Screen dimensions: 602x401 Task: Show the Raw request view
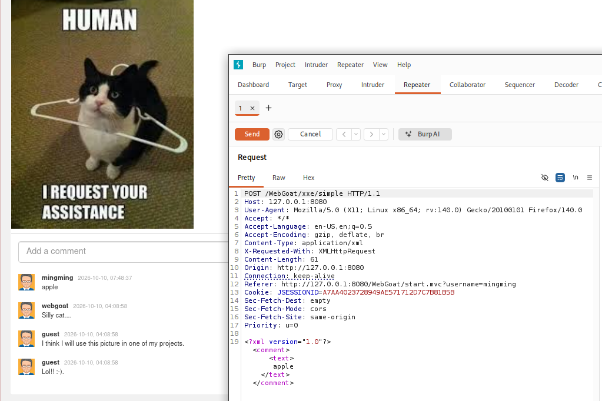279,178
